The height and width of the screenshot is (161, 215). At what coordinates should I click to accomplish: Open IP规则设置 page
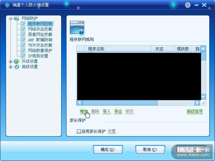pos(38,56)
